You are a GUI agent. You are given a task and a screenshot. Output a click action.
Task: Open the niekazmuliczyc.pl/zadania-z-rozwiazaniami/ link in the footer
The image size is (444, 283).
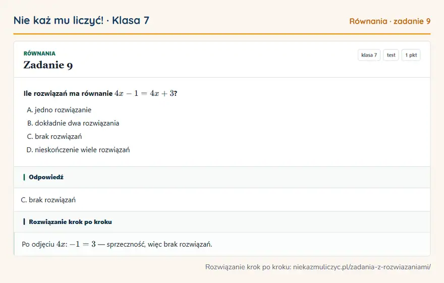pos(362,267)
